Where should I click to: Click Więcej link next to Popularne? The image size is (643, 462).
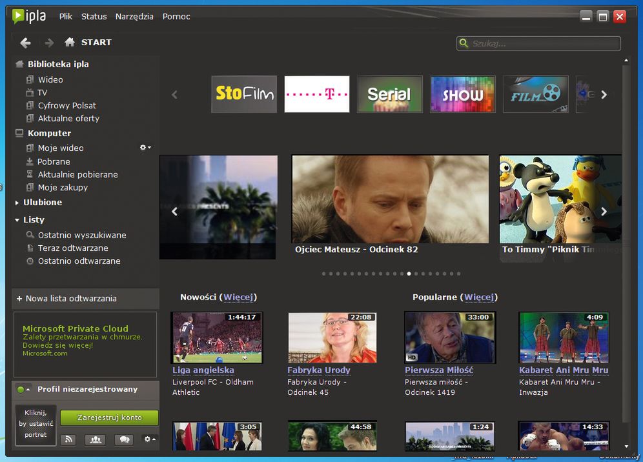[x=479, y=297]
